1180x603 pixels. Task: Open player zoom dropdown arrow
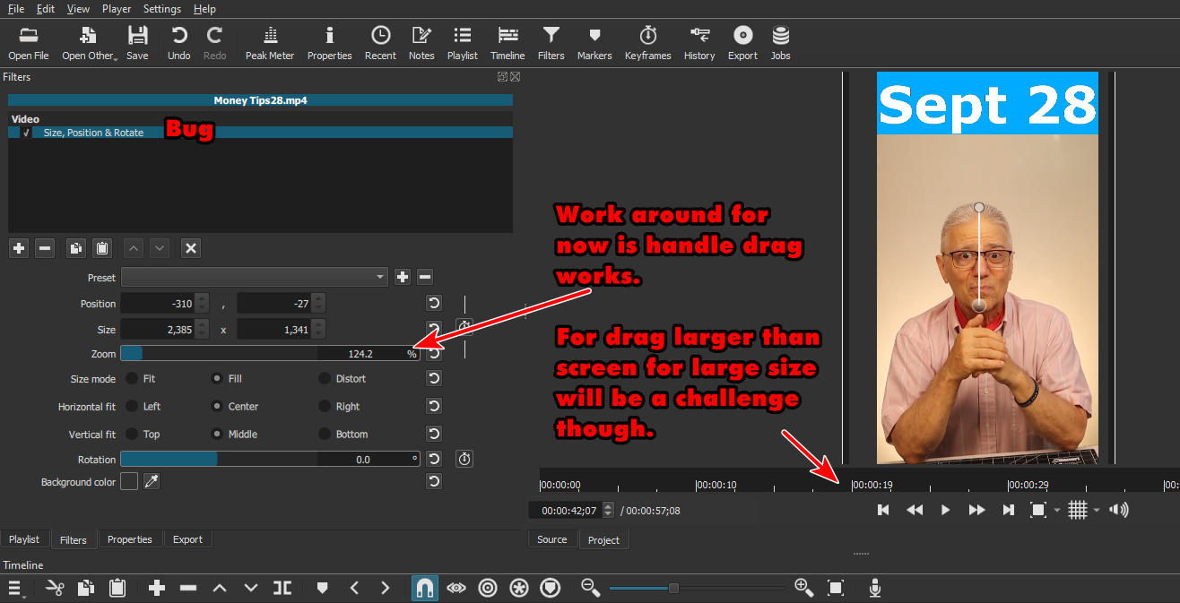1056,510
